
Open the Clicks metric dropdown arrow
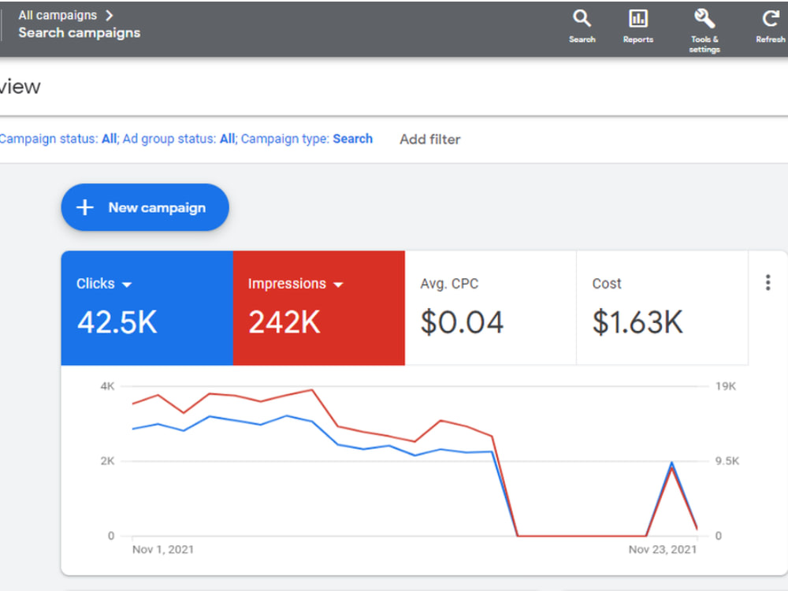tap(127, 284)
